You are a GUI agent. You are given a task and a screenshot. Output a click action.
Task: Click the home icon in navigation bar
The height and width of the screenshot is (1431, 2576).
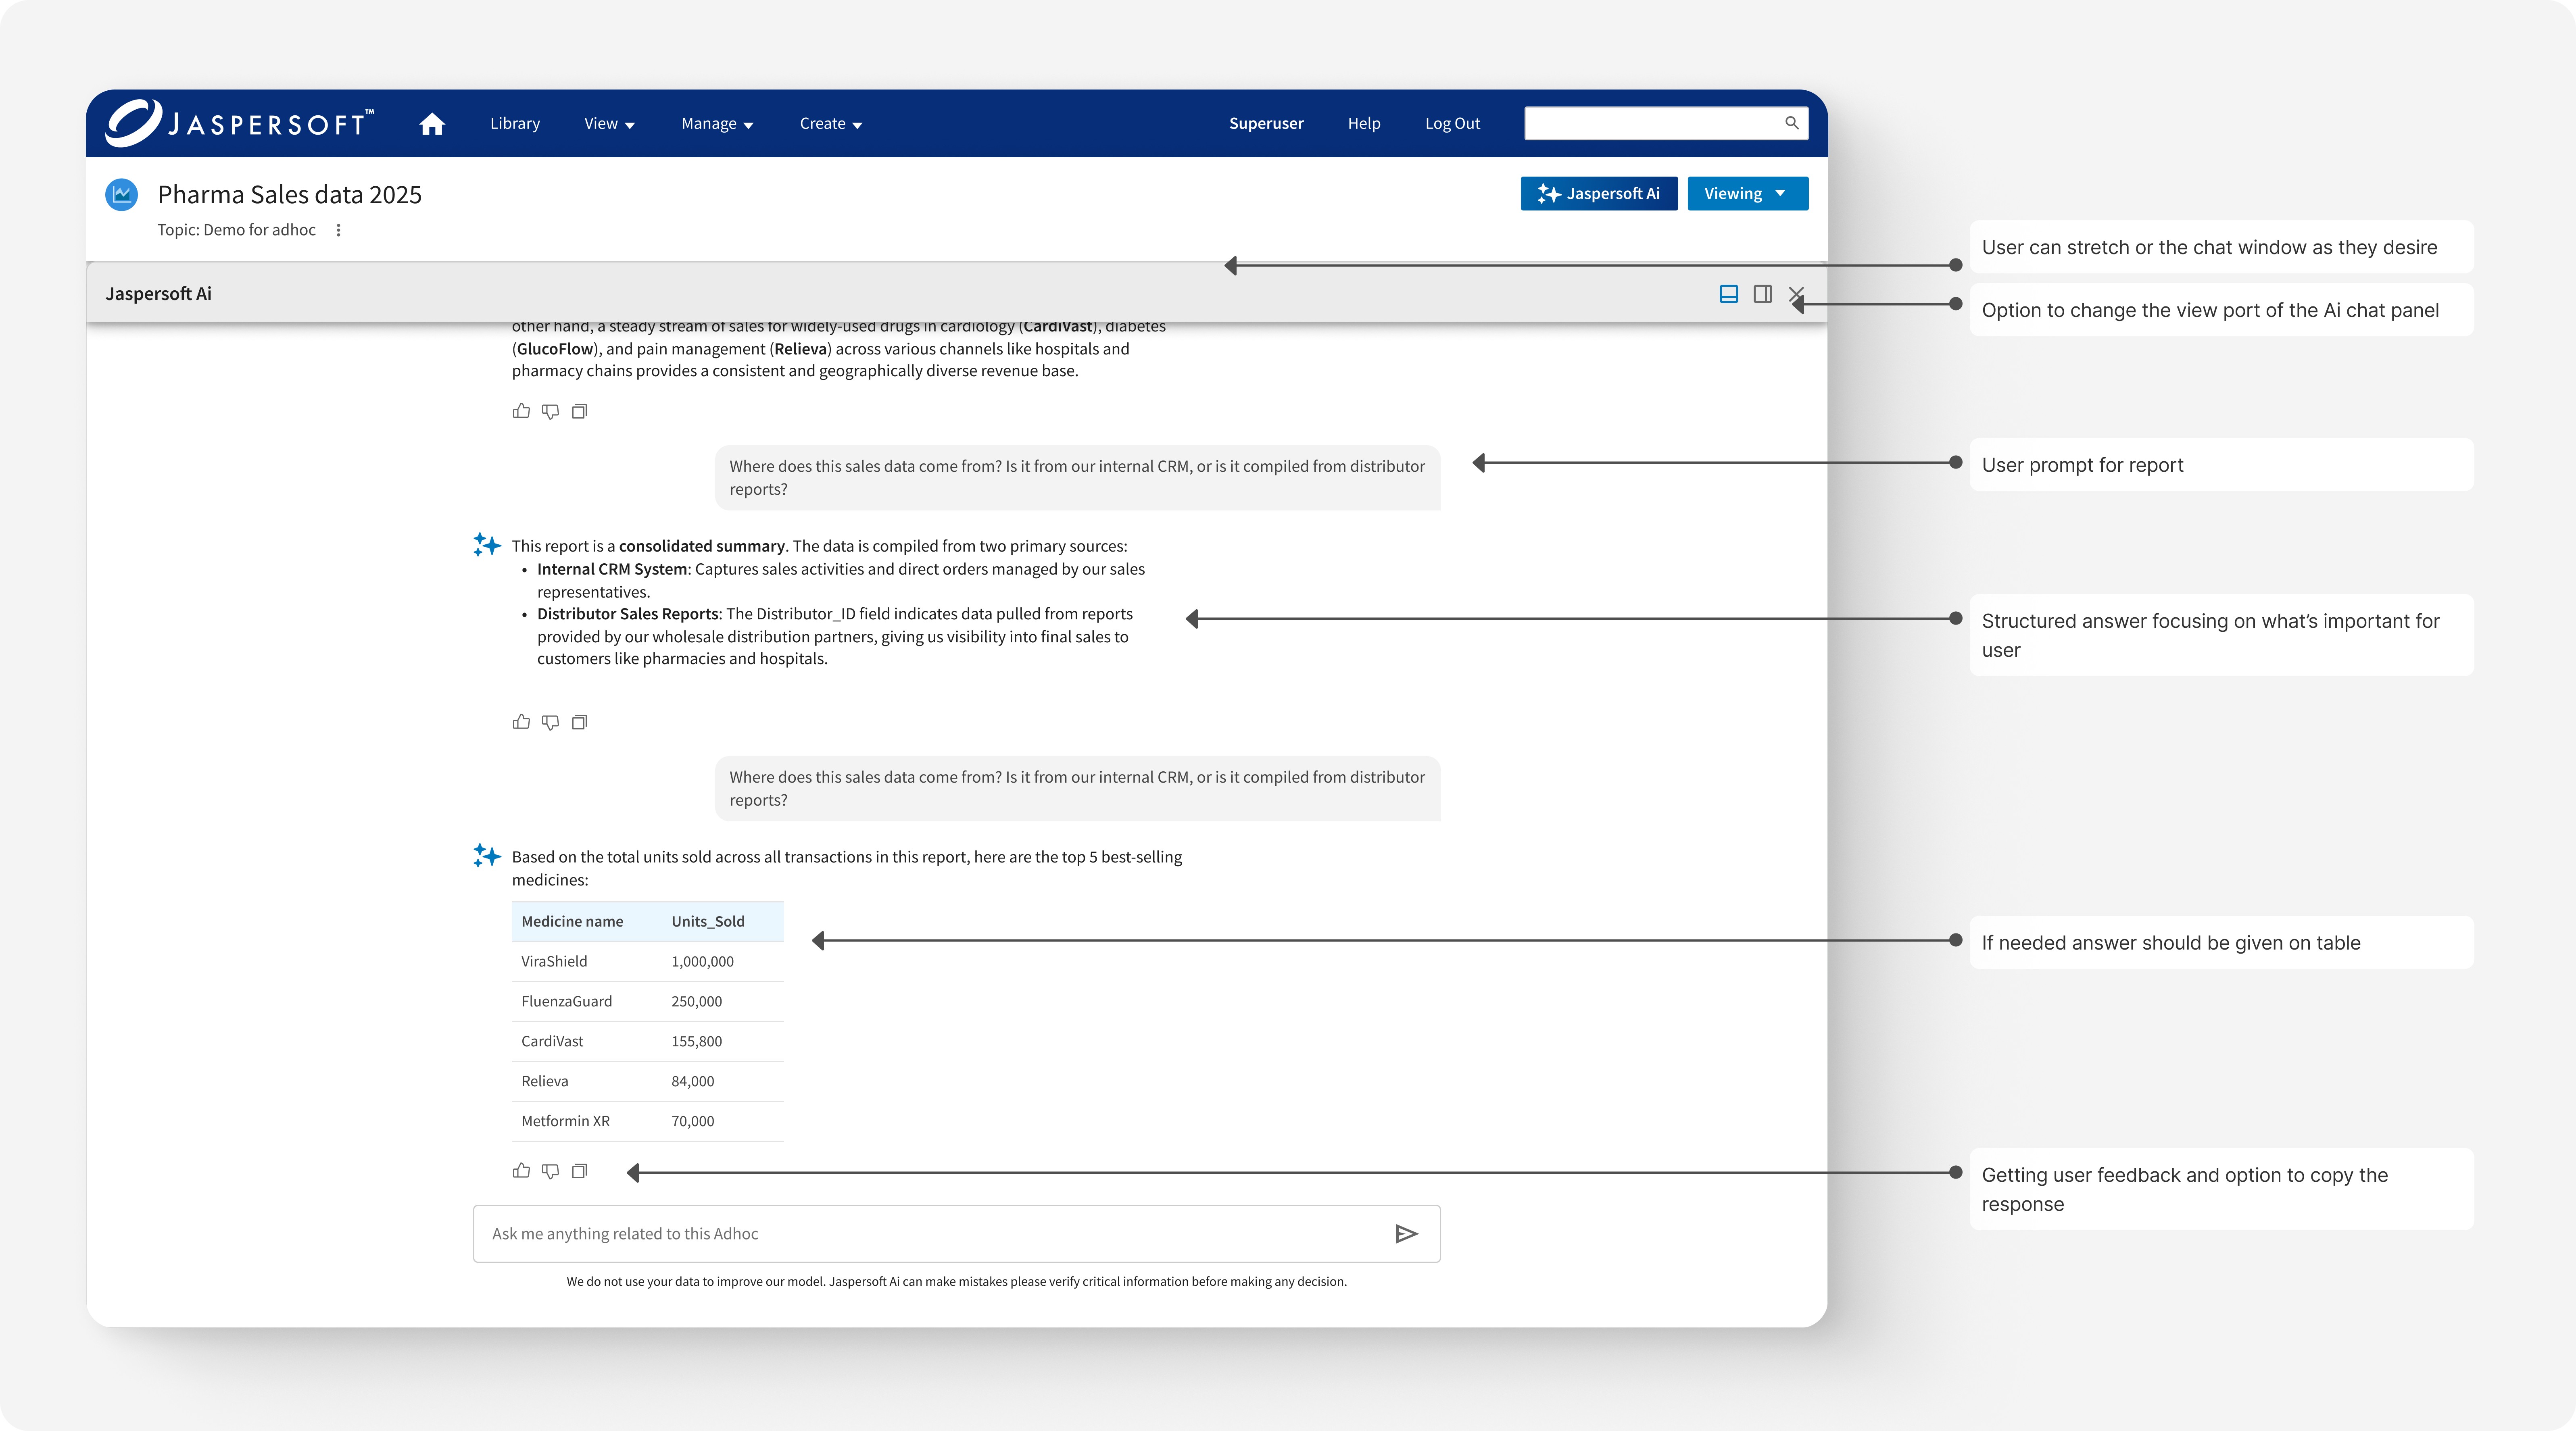[x=432, y=124]
